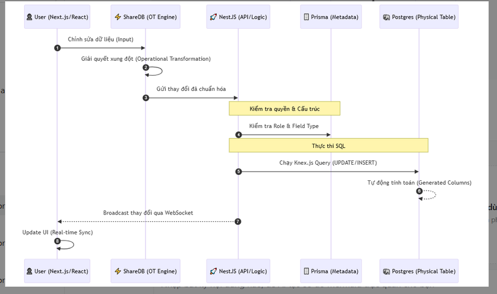Click the document icon in the top Prisma box

(x=306, y=17)
